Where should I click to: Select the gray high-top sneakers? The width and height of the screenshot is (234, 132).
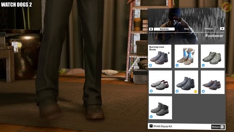point(160,108)
